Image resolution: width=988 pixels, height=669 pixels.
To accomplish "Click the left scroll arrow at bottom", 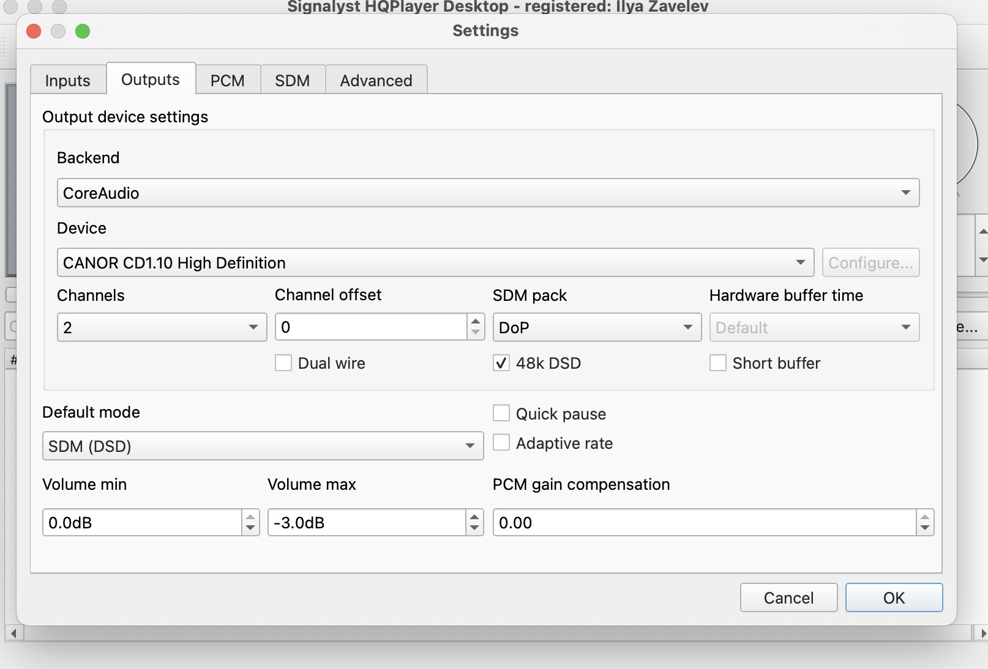I will pos(13,633).
